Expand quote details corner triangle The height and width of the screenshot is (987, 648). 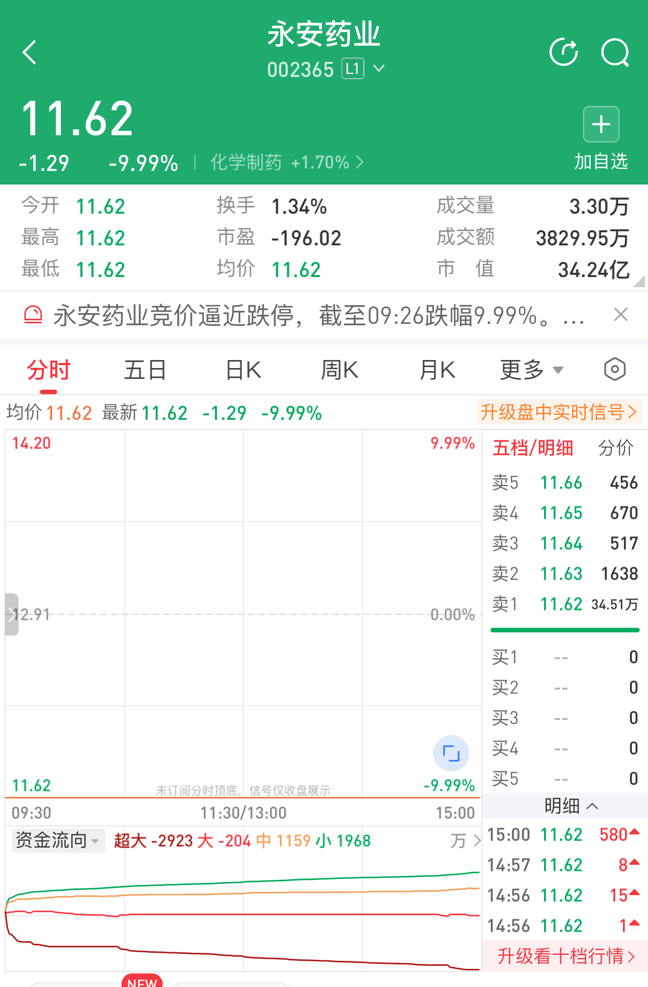pos(639,281)
